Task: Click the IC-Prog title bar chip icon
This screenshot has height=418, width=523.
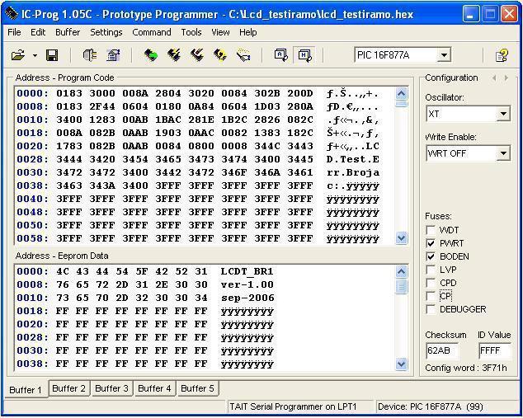Action: tap(12, 14)
